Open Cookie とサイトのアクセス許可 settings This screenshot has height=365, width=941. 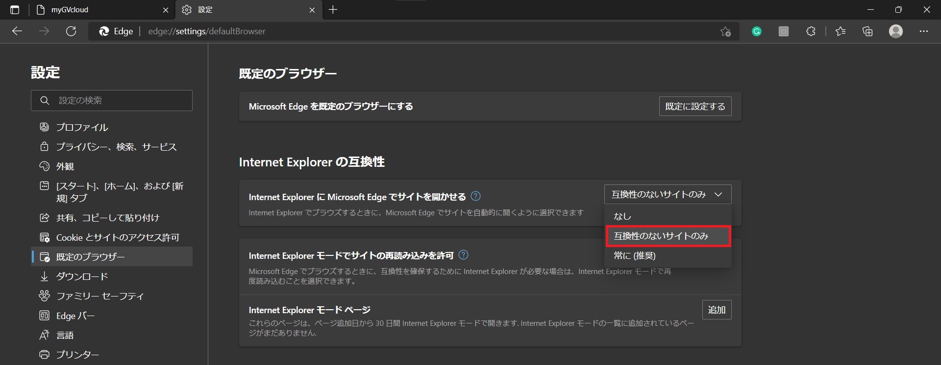click(112, 237)
